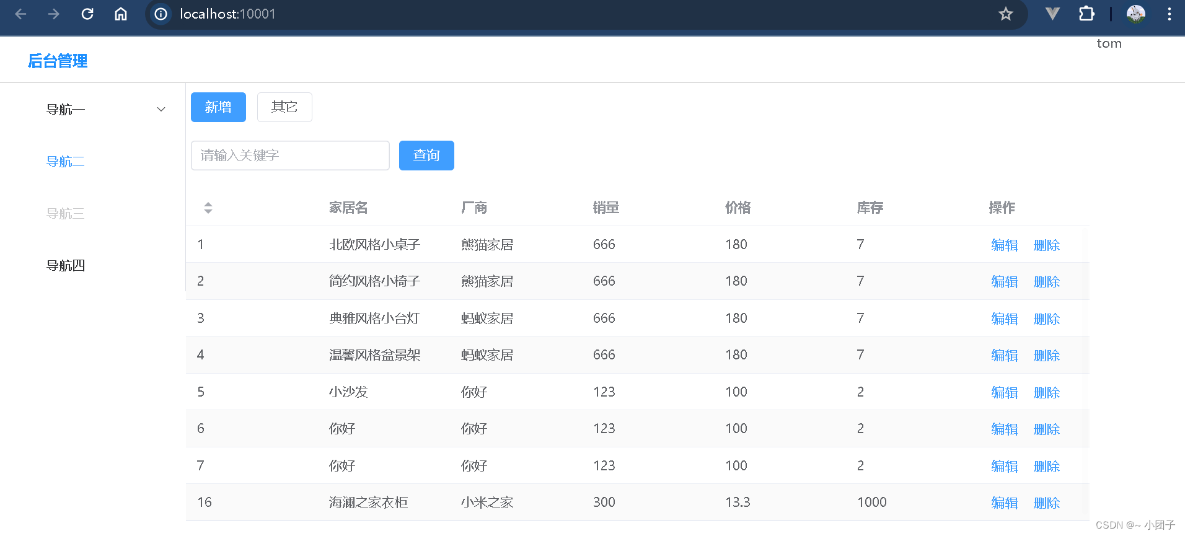Screen dimensions: 1185x536
Task: Open the V extension icon
Action: coord(1052,14)
